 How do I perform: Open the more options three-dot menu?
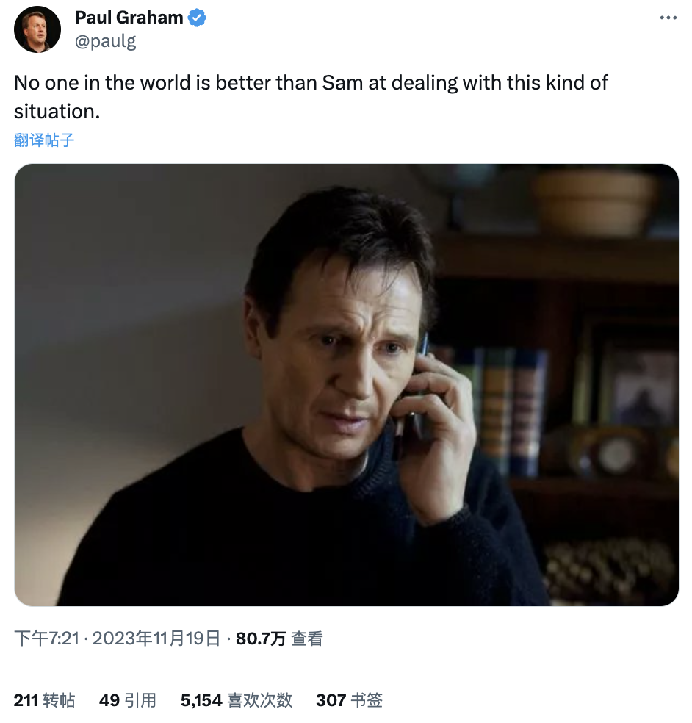pos(667,18)
